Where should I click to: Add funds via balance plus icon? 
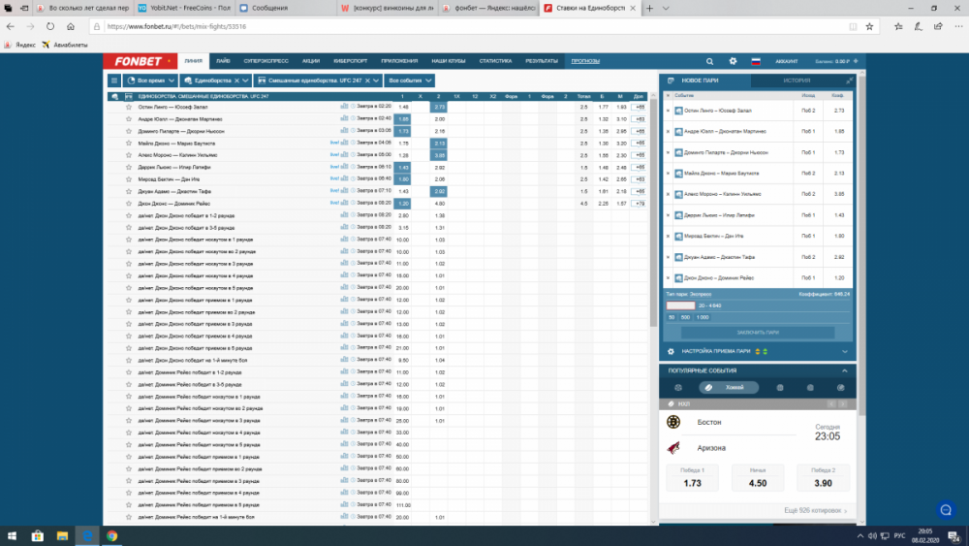(x=856, y=61)
